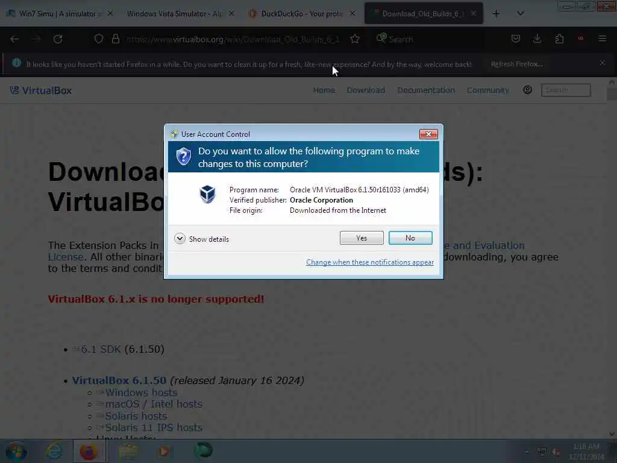617x463 pixels.
Task: Open Windows Media Player from taskbar
Action: [165, 451]
